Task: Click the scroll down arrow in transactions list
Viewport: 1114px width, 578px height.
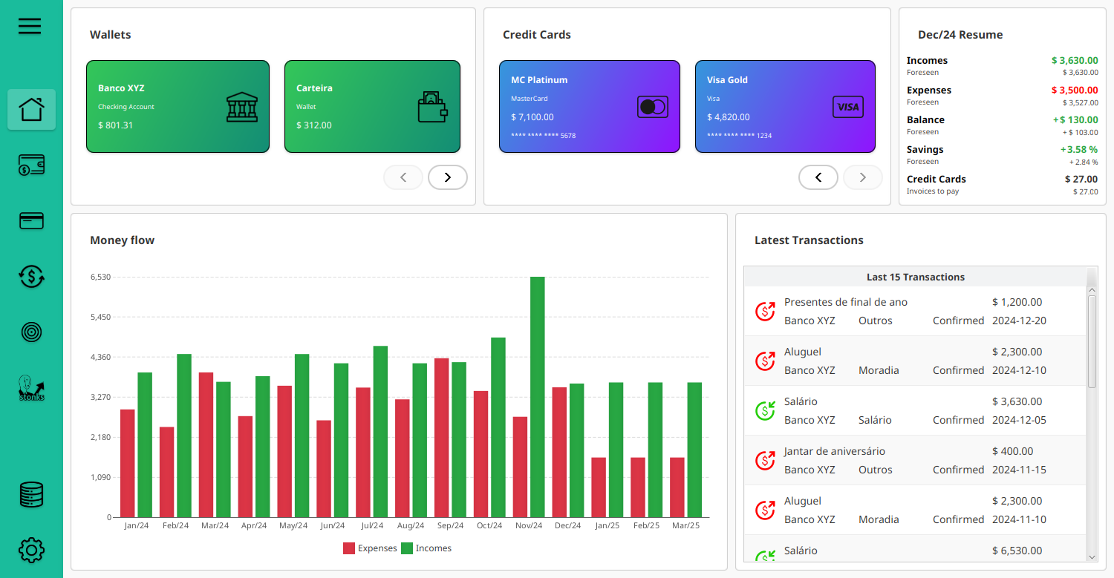Action: pos(1092,556)
